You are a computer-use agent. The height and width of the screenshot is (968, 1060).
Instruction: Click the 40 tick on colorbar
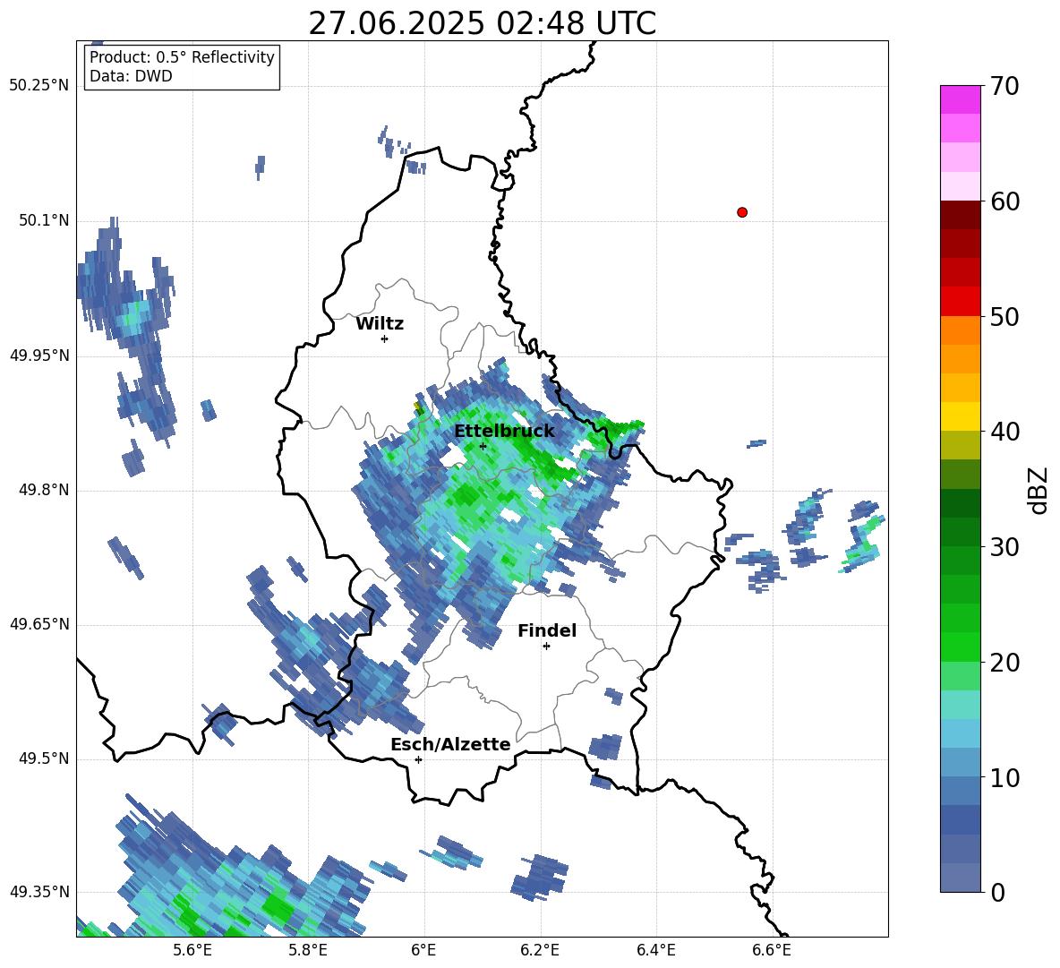pos(1004,432)
